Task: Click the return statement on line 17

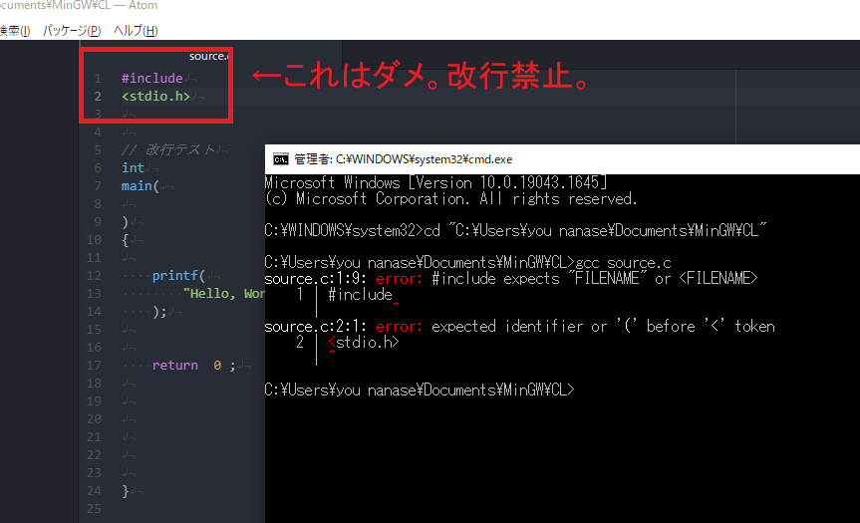Action: [174, 365]
